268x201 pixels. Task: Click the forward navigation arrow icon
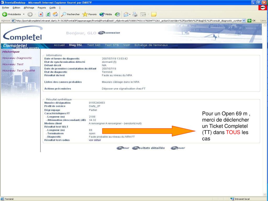(30, 14)
